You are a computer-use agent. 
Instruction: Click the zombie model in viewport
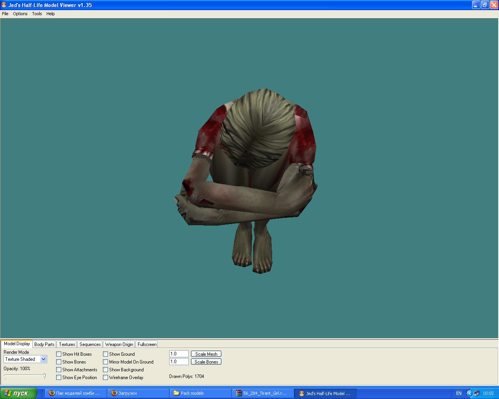click(x=246, y=181)
